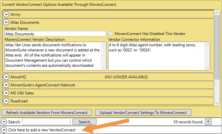Click the Vendor Connector Information label
Viewport: 222px width, 134px height.
click(x=134, y=39)
